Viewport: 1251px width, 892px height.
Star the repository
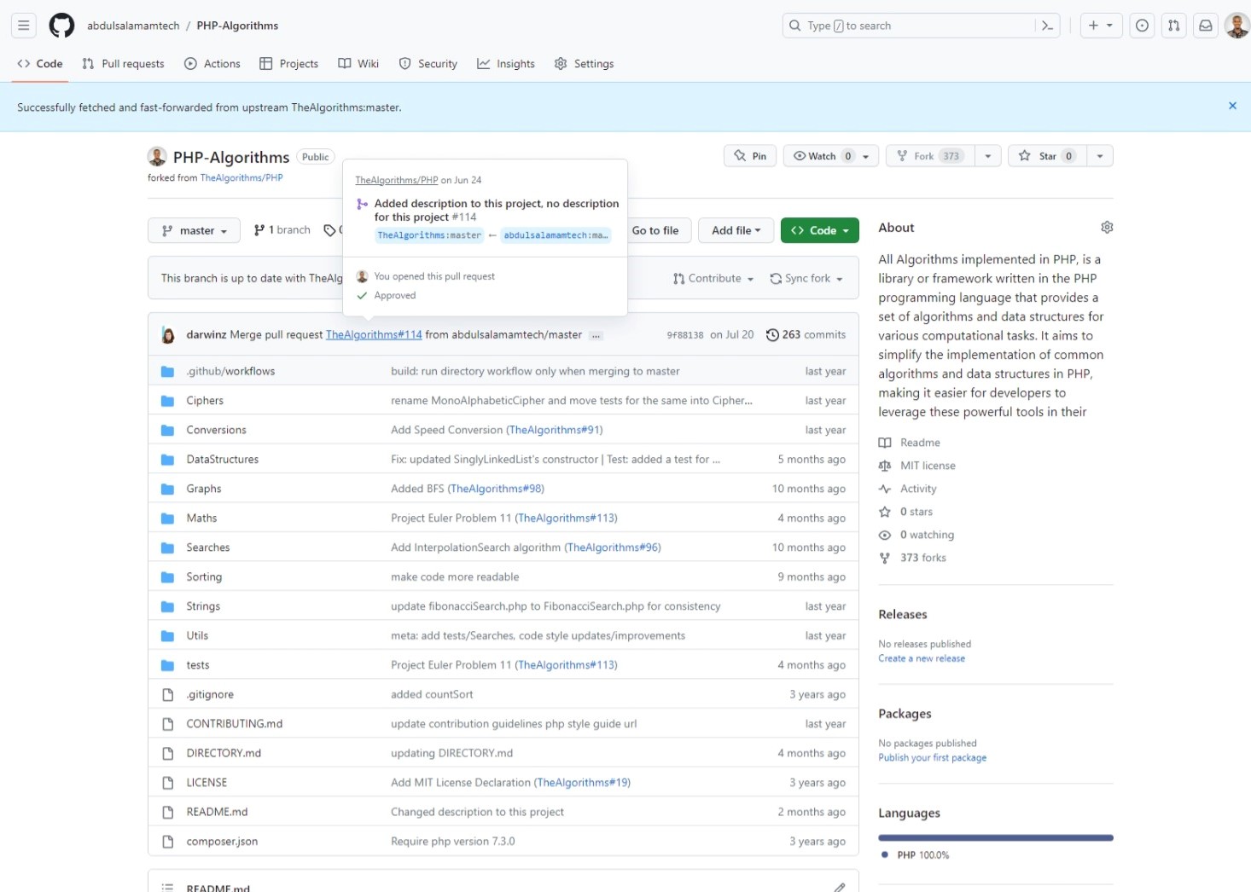point(1047,156)
